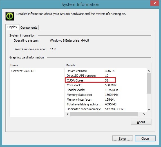Switch to the Components tab

[x=29, y=28]
